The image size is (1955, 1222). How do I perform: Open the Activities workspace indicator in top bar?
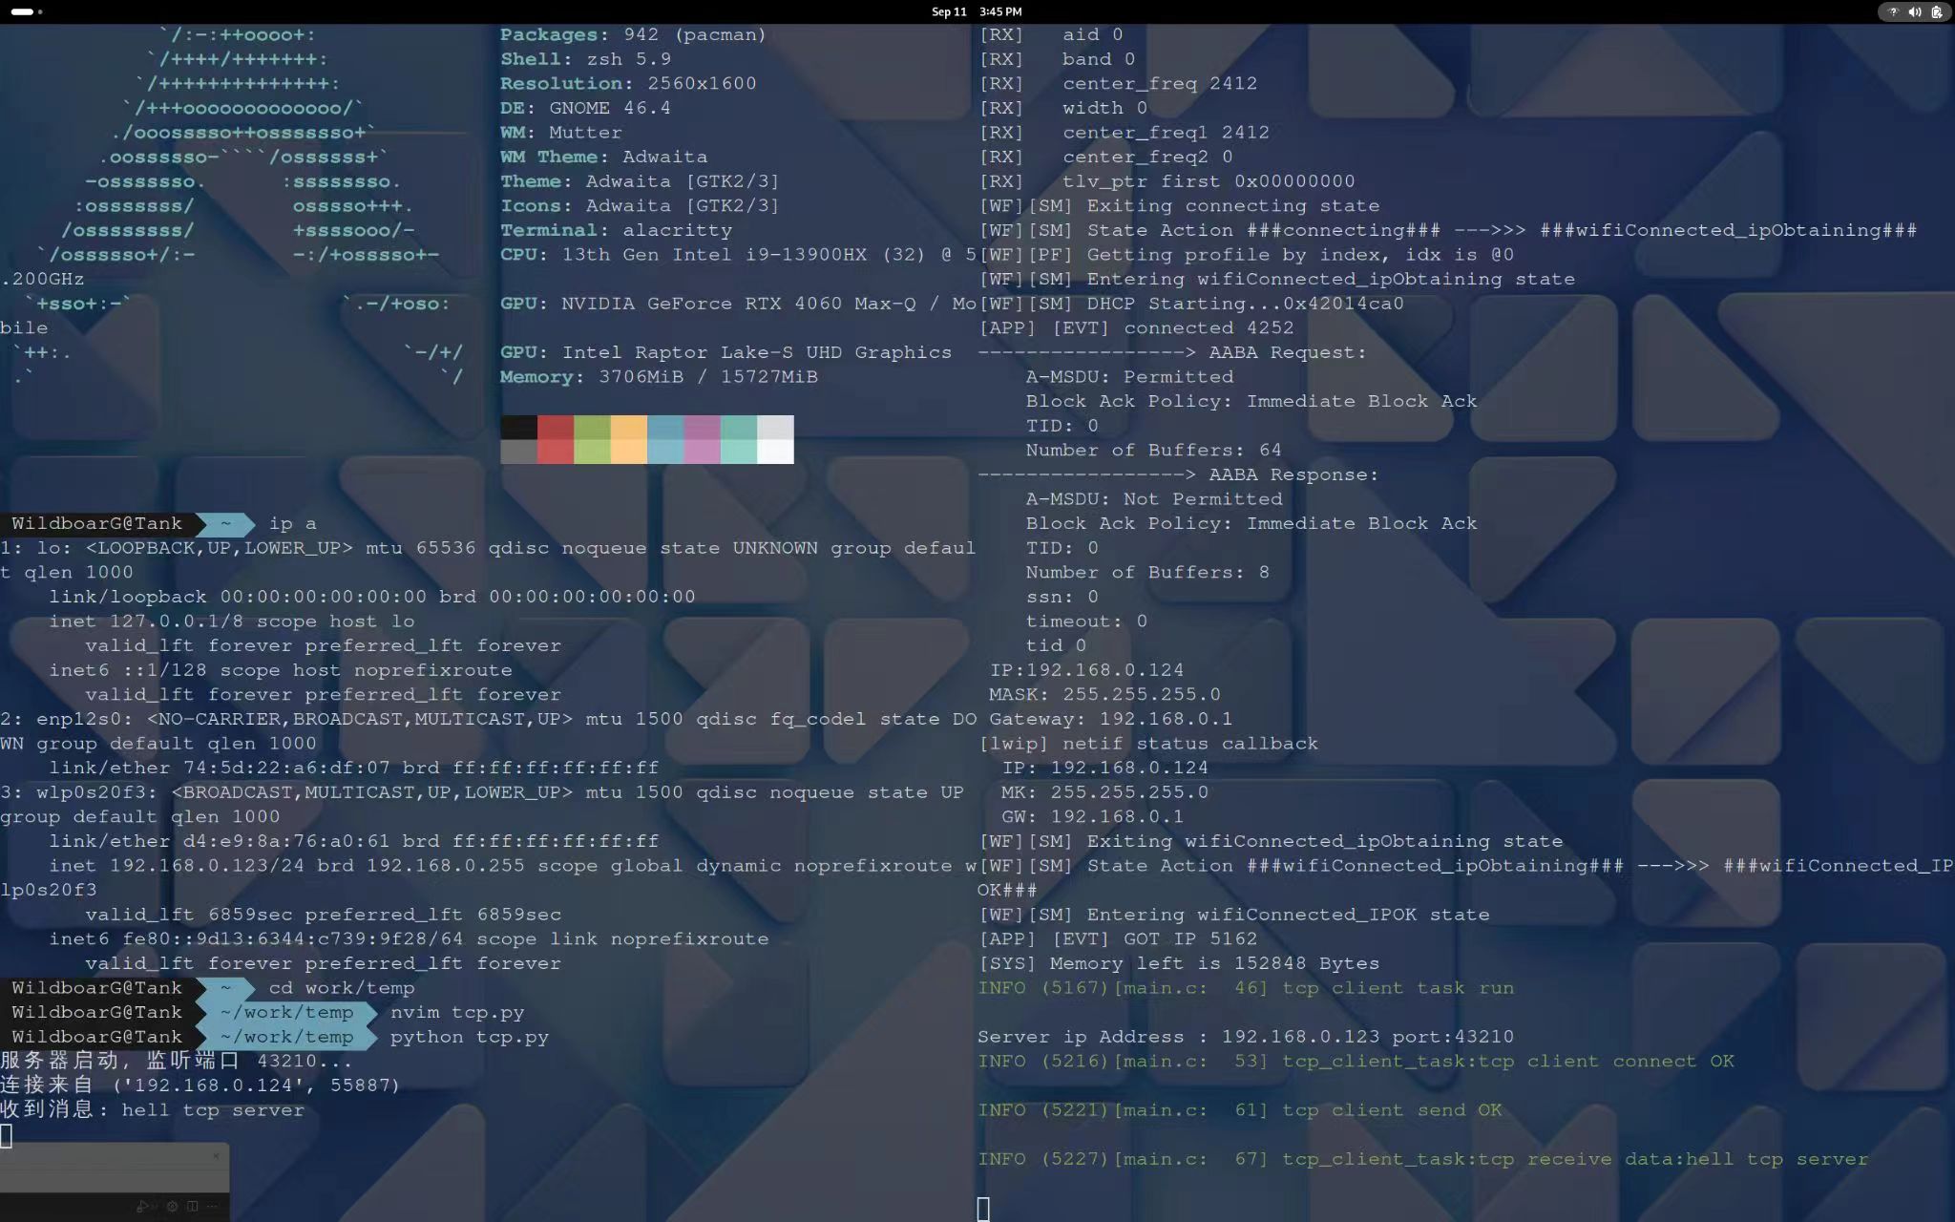click(x=26, y=11)
